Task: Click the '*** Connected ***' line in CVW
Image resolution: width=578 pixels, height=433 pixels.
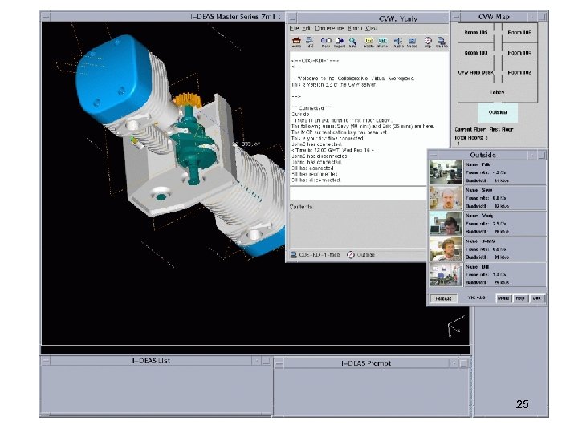Action: click(x=311, y=108)
